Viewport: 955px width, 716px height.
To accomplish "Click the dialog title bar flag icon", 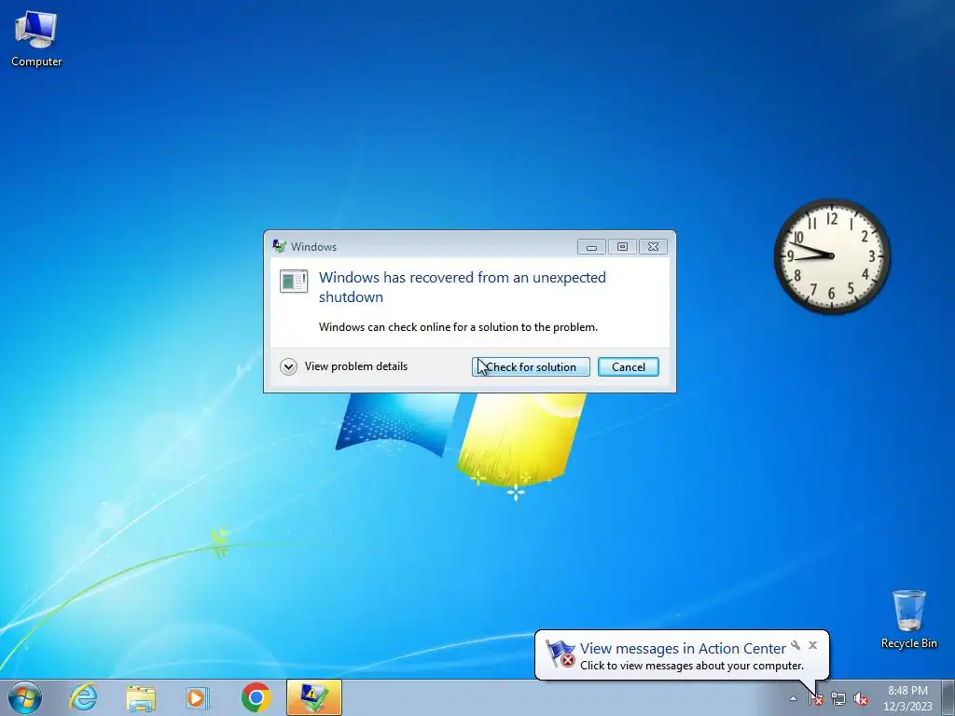I will [280, 246].
